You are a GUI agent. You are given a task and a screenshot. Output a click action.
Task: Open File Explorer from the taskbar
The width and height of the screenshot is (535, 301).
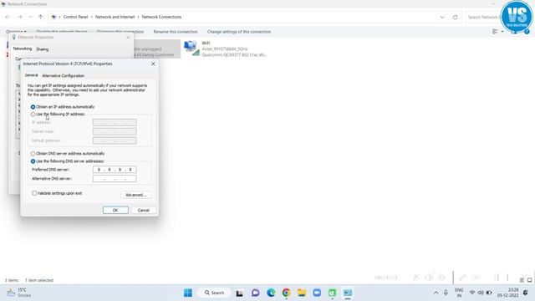(x=302, y=293)
